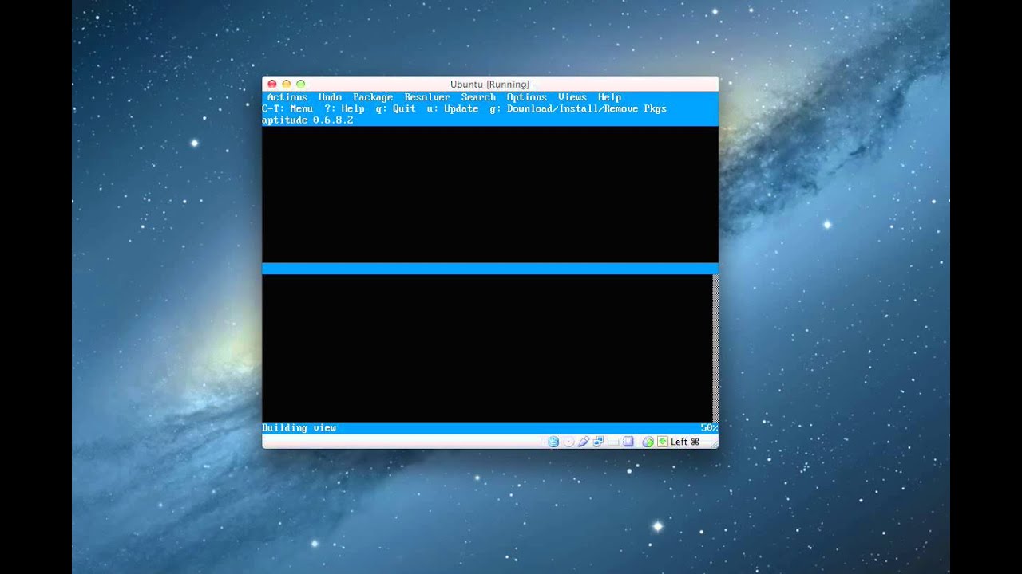1022x574 pixels.
Task: Open the Options menu
Action: coord(527,97)
